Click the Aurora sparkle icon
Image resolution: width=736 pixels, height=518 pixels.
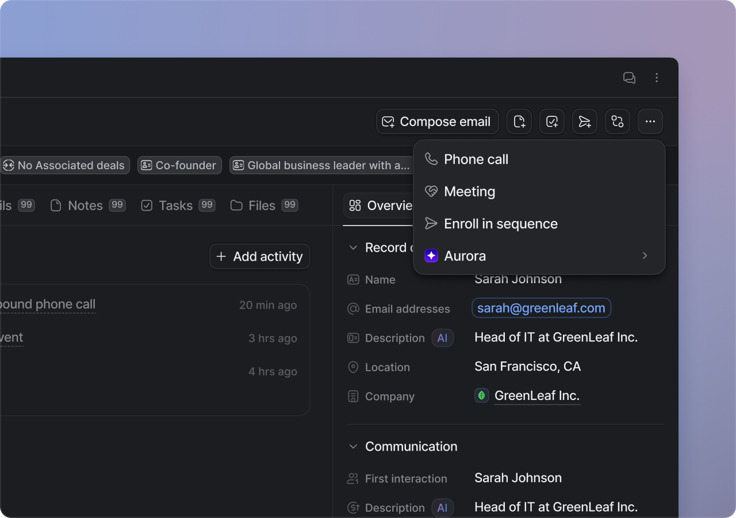point(431,256)
